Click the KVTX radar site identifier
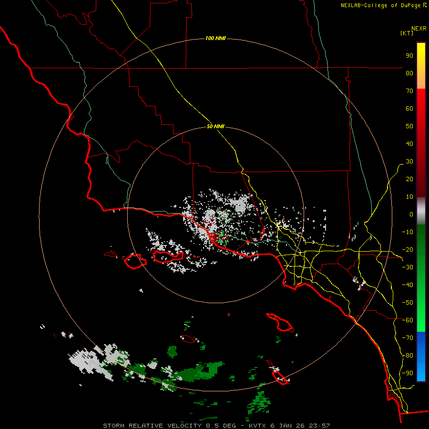Screen dimensions: 429x429 pos(257,426)
